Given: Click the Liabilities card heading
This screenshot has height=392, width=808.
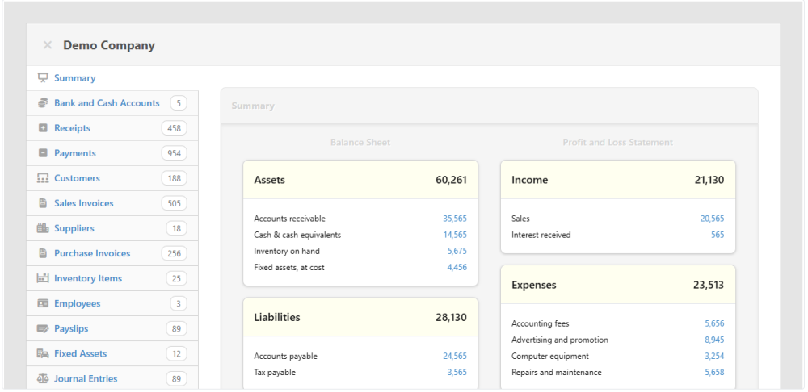Looking at the screenshot, I should point(276,318).
